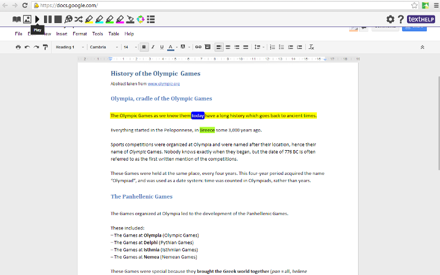Open the picture dictionary icon
The height and width of the screenshot is (275, 440).
point(27,19)
